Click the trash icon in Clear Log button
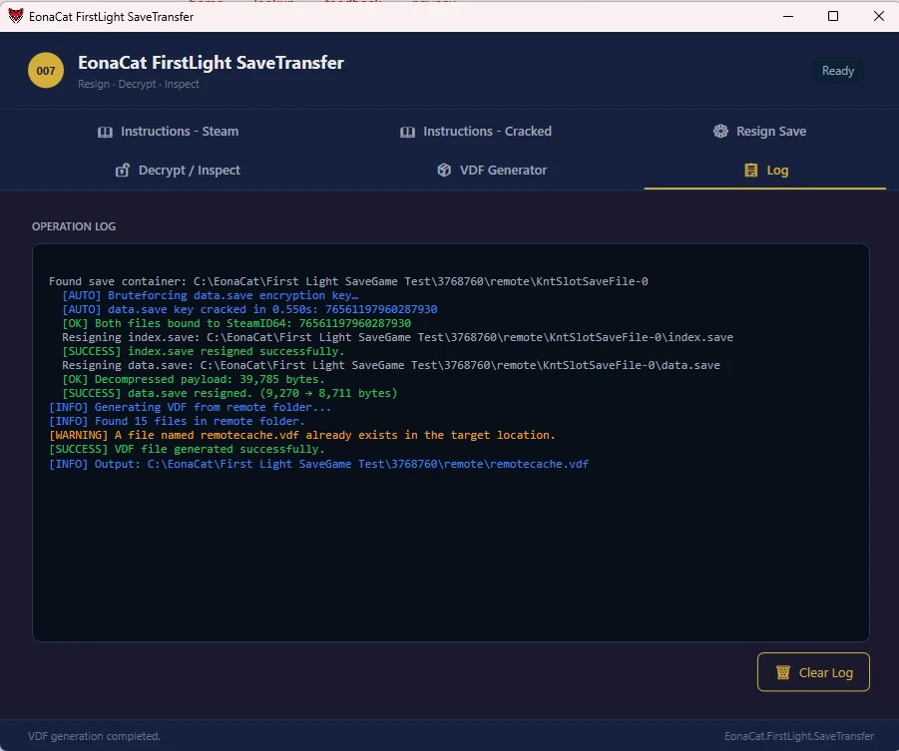The image size is (899, 751). coord(782,672)
